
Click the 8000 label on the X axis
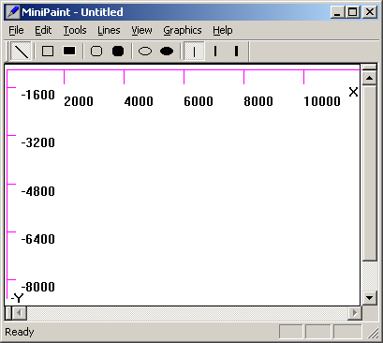pos(258,101)
